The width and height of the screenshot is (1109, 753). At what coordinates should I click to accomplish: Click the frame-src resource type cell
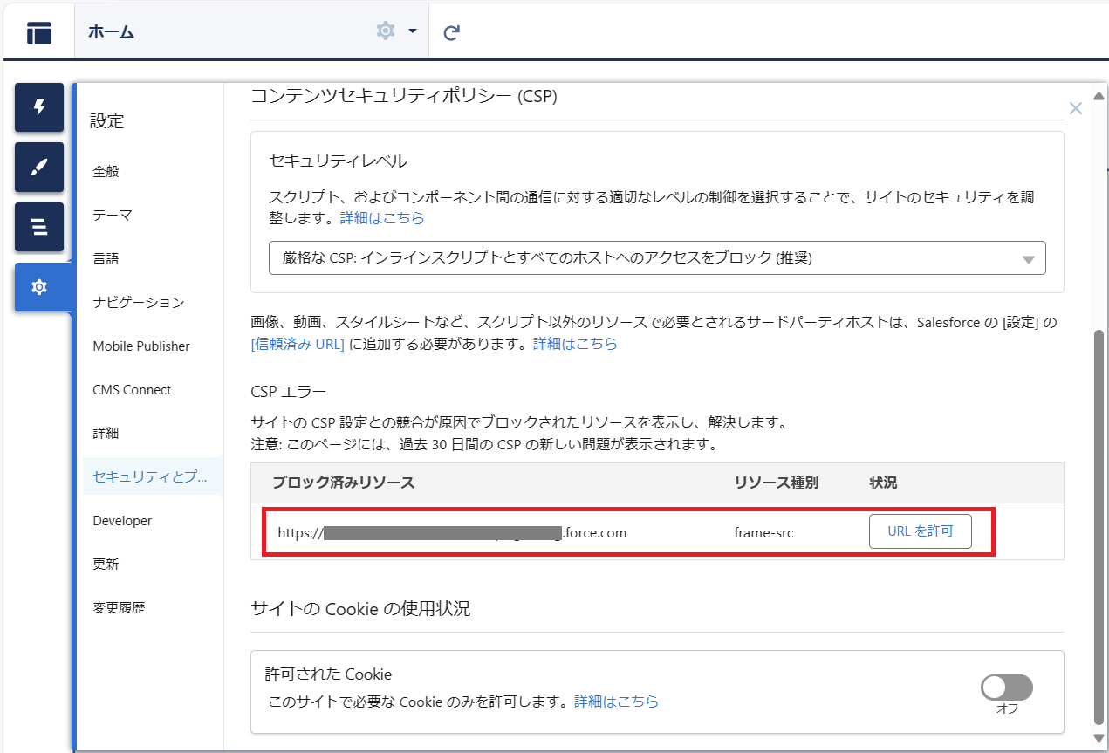pos(763,532)
